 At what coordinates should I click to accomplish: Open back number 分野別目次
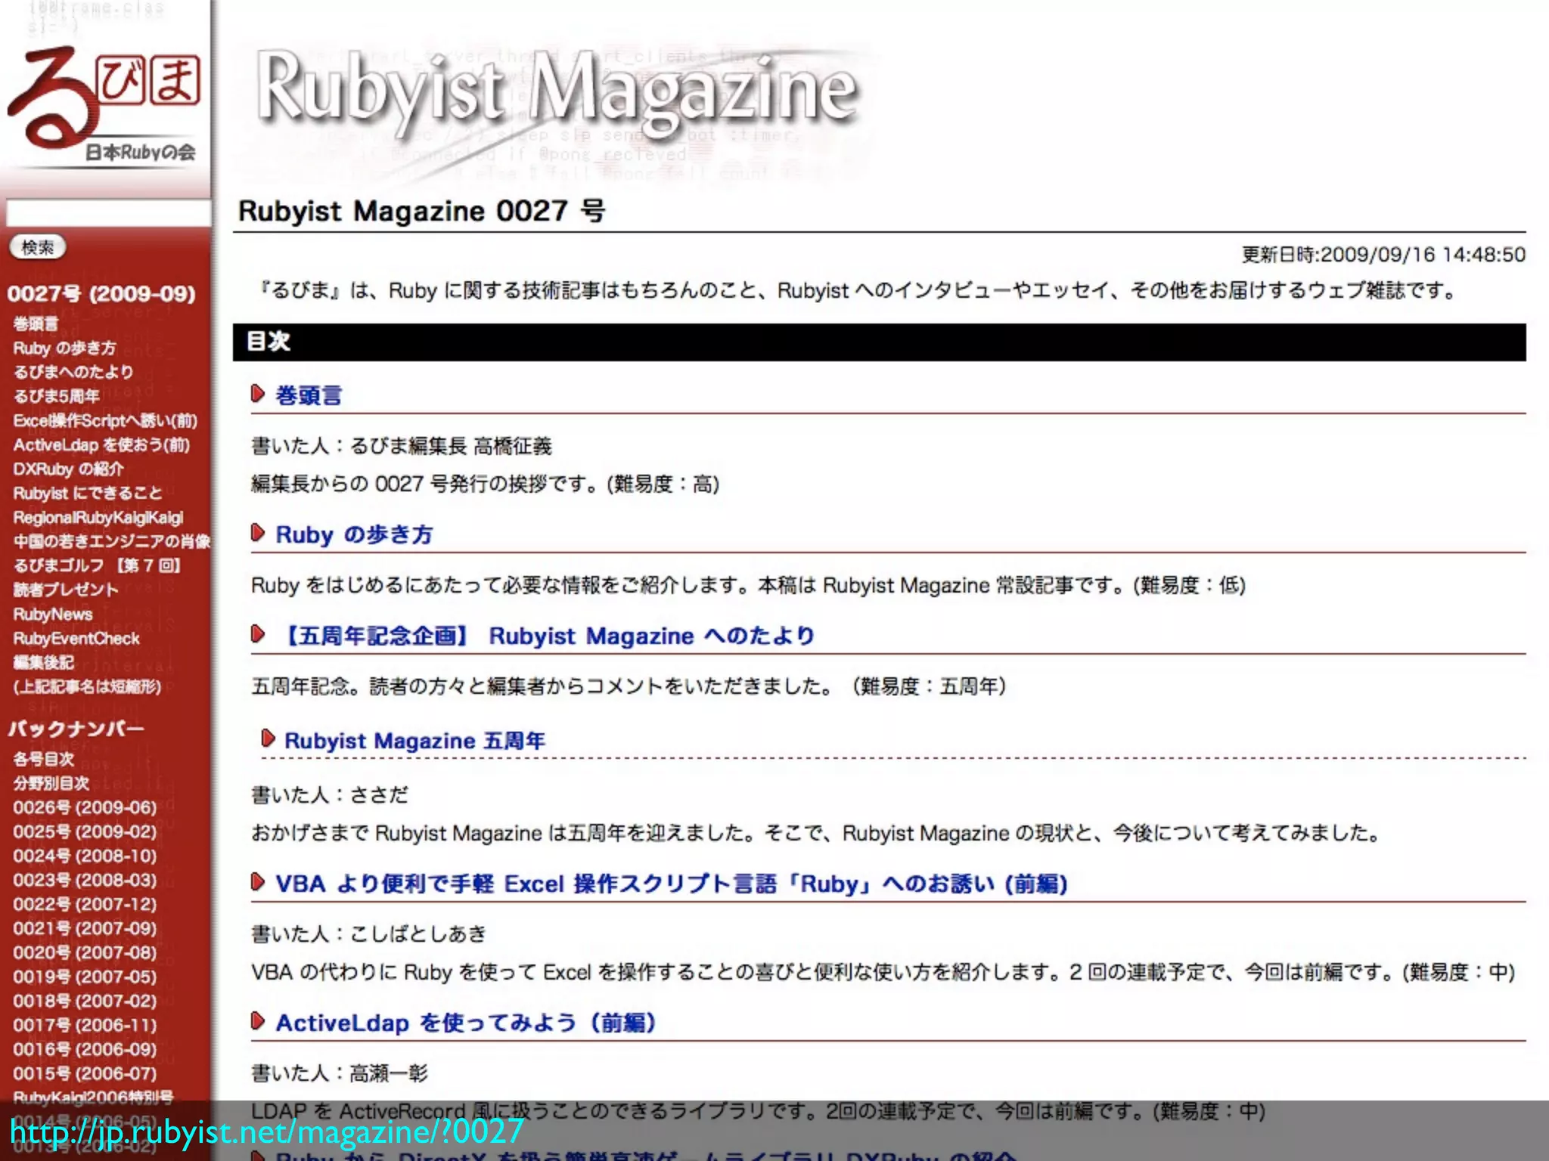tap(51, 783)
